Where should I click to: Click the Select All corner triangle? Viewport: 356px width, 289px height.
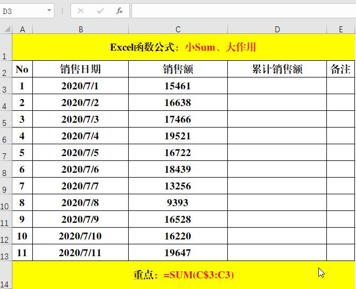pos(7,29)
